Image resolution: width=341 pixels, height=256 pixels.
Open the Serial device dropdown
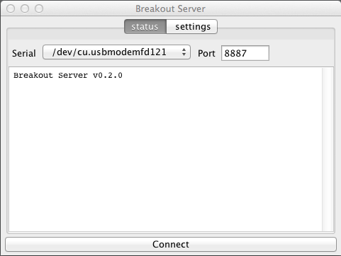click(x=116, y=52)
